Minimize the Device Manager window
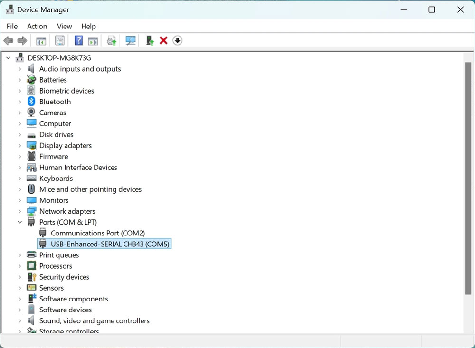The image size is (475, 348). click(403, 9)
